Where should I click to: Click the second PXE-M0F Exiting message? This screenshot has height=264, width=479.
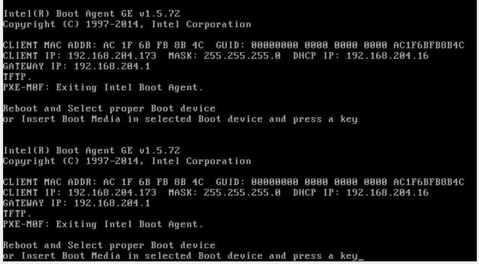(x=103, y=225)
